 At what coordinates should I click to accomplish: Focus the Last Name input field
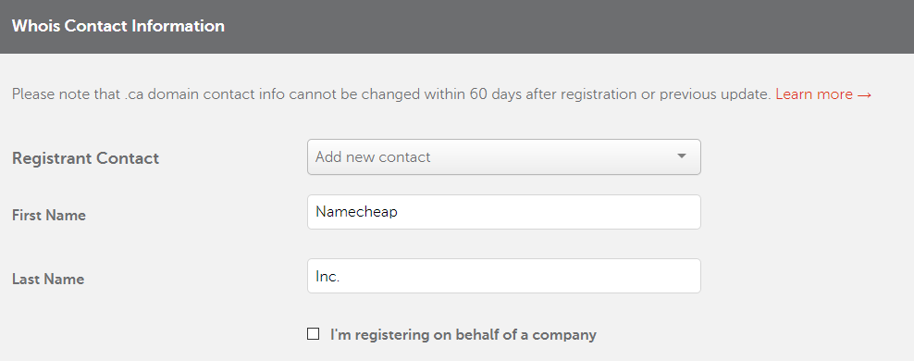[x=503, y=276]
